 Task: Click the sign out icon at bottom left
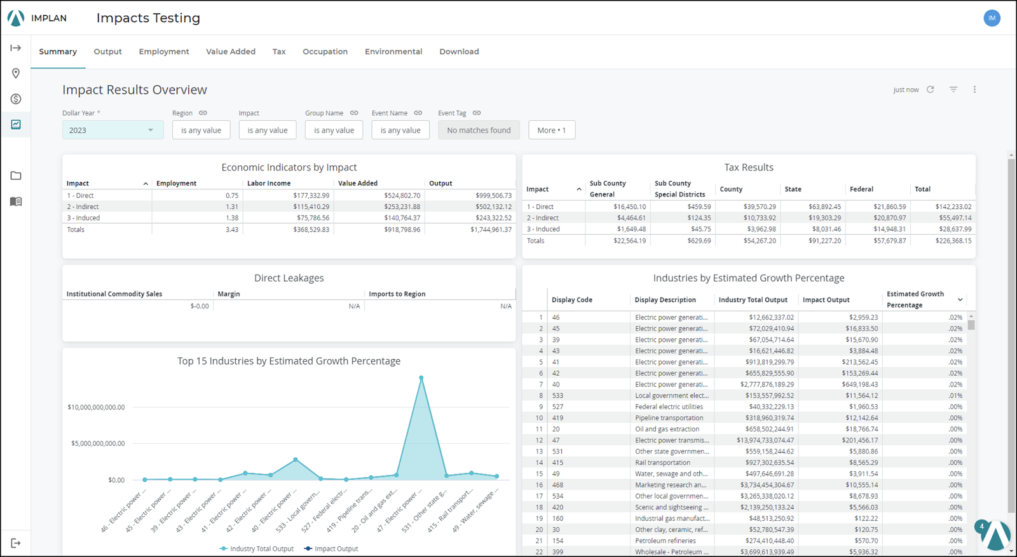coord(16,543)
